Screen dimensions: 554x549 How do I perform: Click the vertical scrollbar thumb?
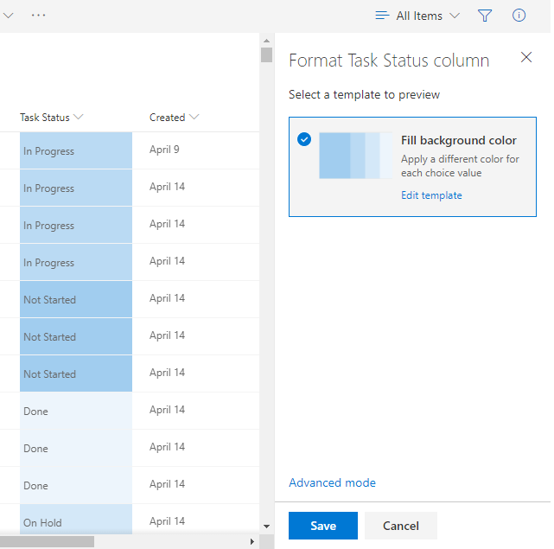tap(267, 54)
